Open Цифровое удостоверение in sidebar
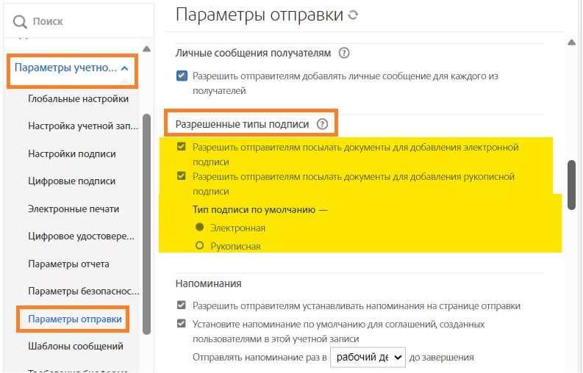583x373 pixels. point(81,236)
